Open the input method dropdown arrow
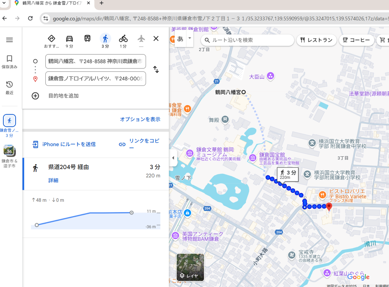 coord(190,38)
